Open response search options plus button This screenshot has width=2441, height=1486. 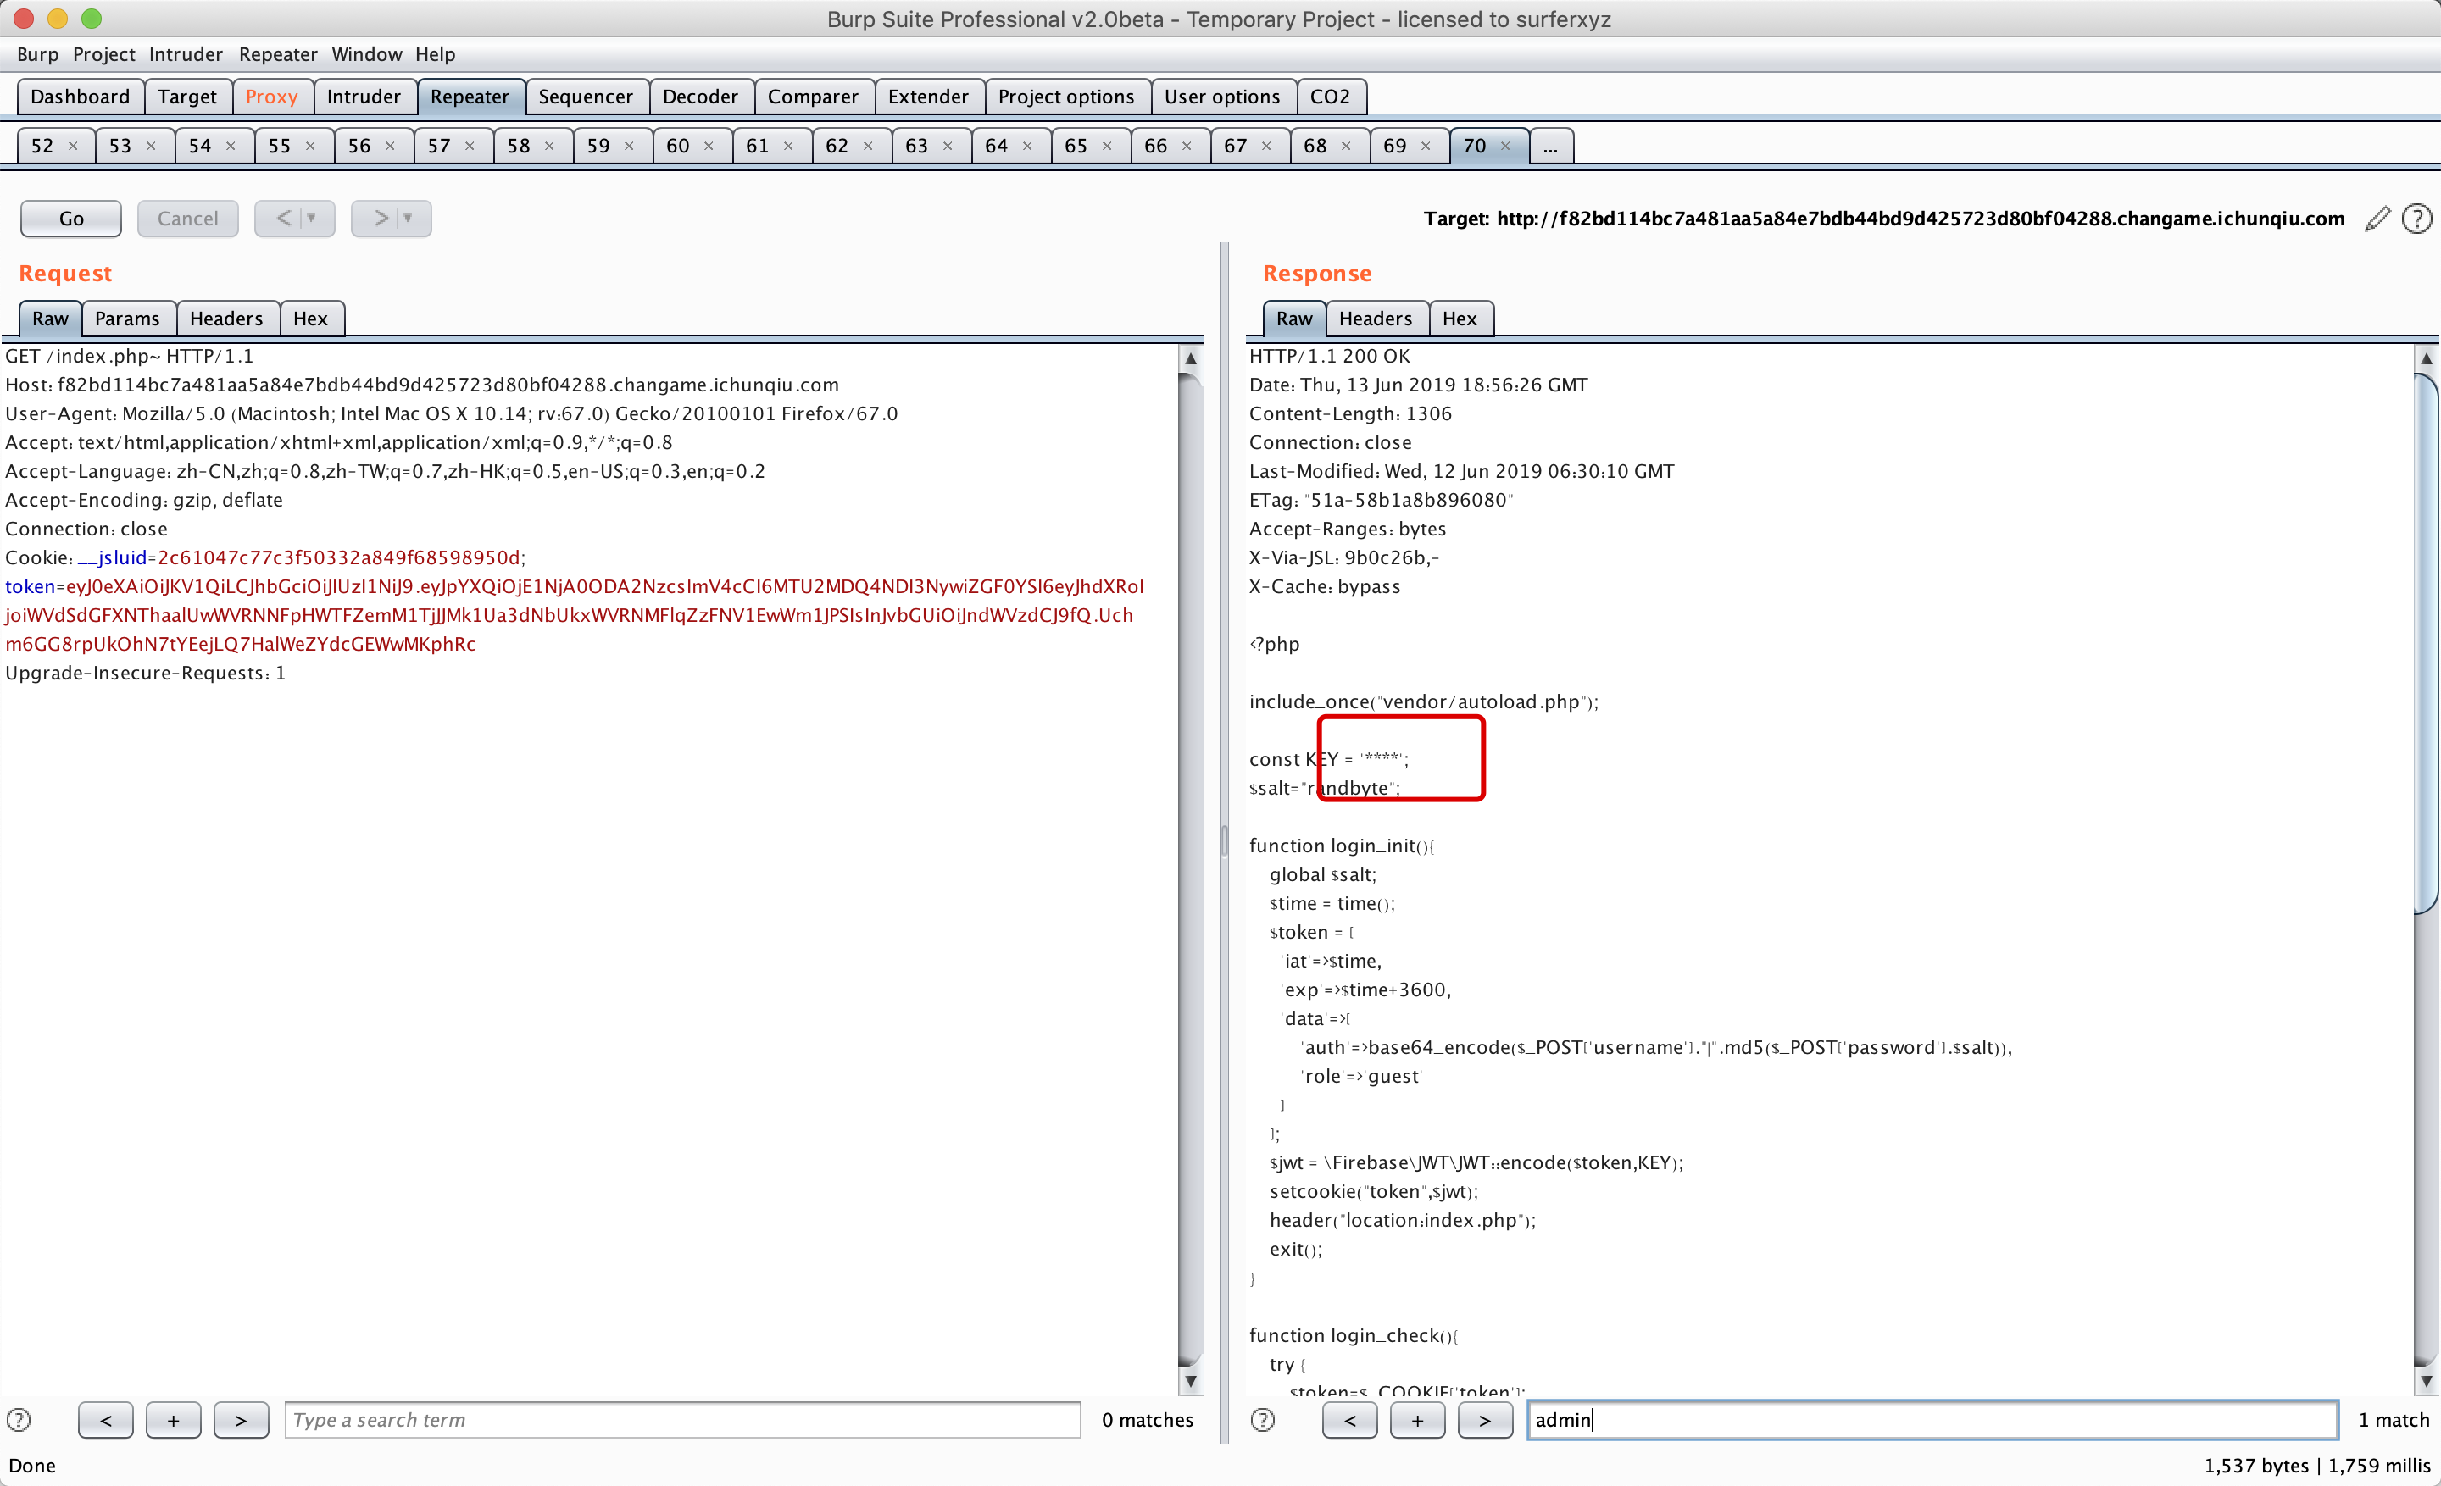click(1416, 1420)
